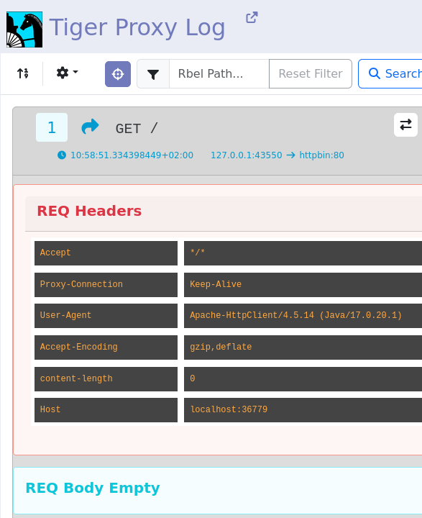Image resolution: width=422 pixels, height=518 pixels.
Task: Click the Accept-Encoding header name
Action: point(106,347)
